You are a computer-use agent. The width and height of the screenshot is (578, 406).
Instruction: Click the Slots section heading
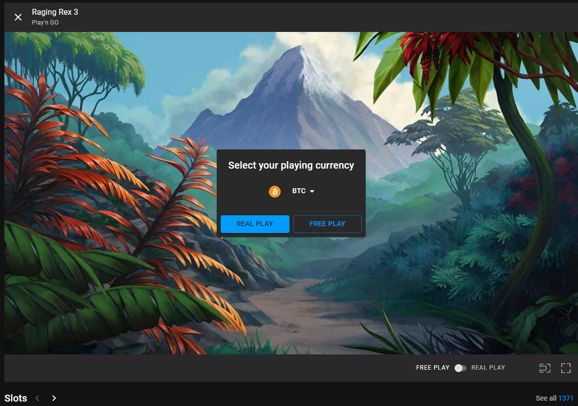[16, 398]
